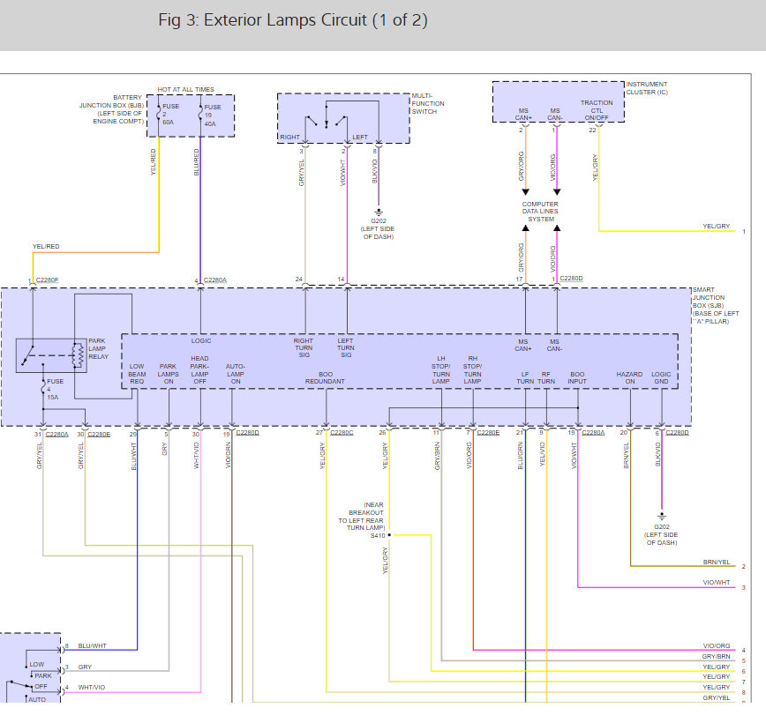This screenshot has width=766, height=723.
Task: Click the 'PARK LAMP RELAY' label
Action: coord(98,348)
